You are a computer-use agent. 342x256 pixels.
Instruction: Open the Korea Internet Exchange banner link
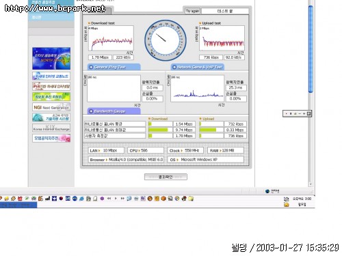pos(51,128)
